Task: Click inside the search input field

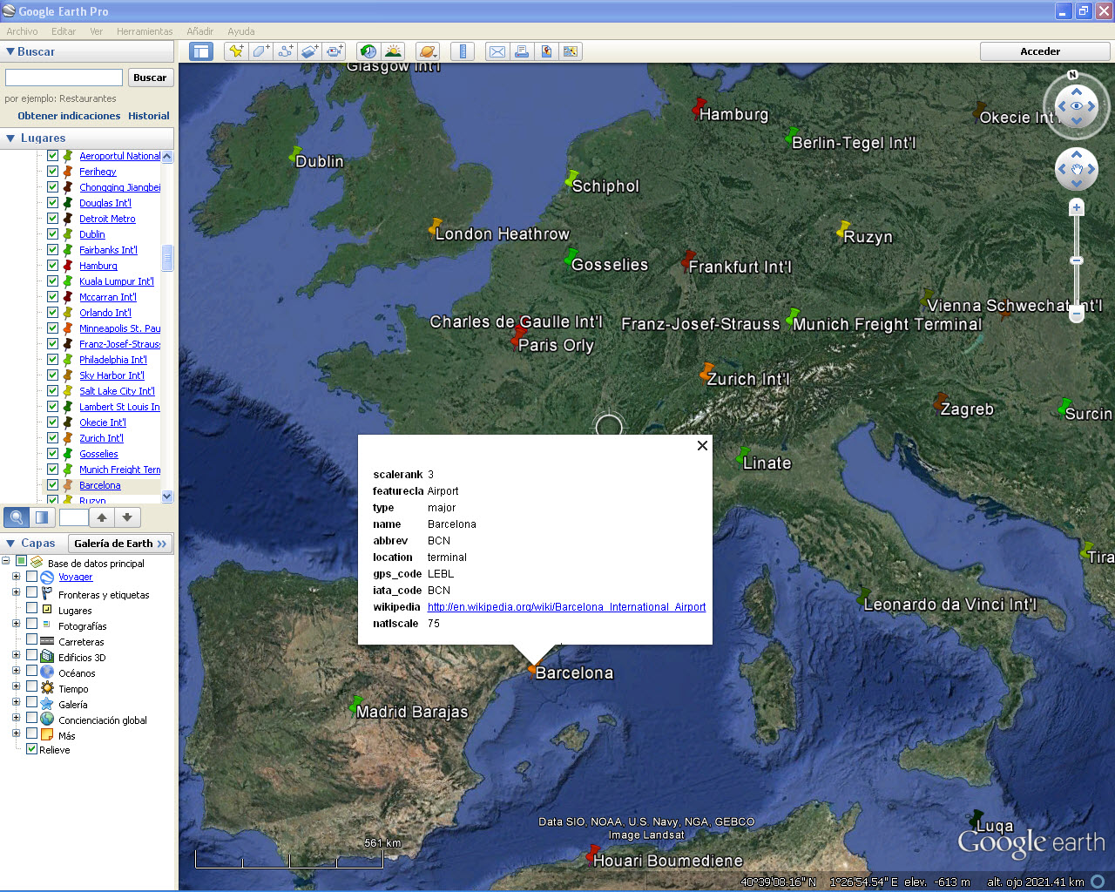Action: click(64, 78)
